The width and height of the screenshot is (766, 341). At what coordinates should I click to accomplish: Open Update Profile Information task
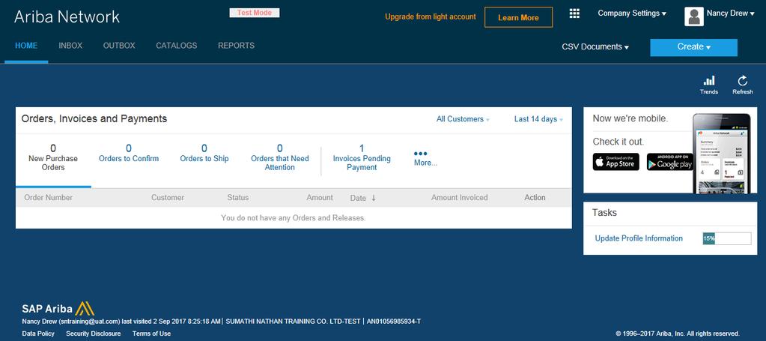[x=639, y=238]
